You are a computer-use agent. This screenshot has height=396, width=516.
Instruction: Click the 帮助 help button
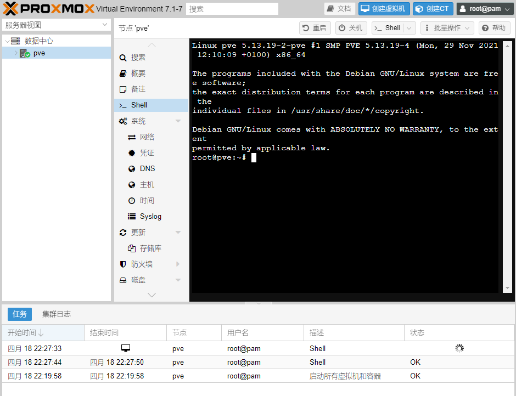tap(494, 28)
